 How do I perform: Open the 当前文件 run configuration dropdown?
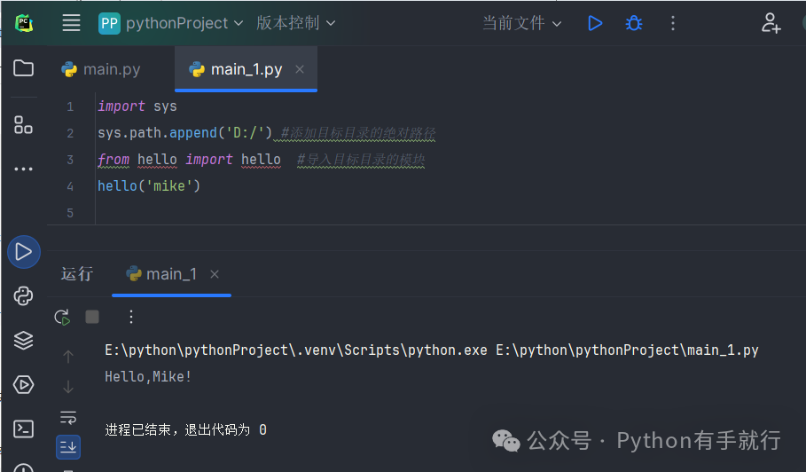point(521,23)
